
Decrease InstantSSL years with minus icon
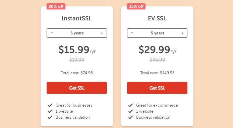coord(52,33)
